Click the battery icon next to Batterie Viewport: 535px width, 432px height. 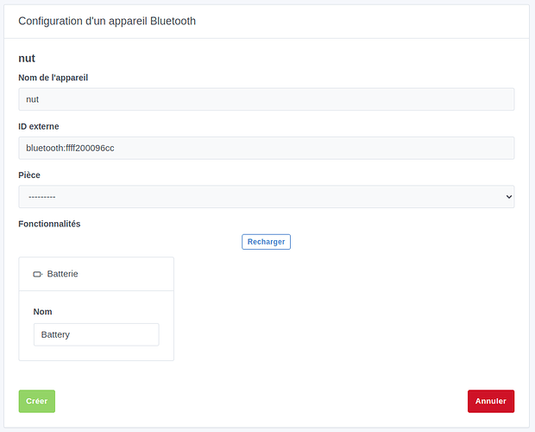37,274
